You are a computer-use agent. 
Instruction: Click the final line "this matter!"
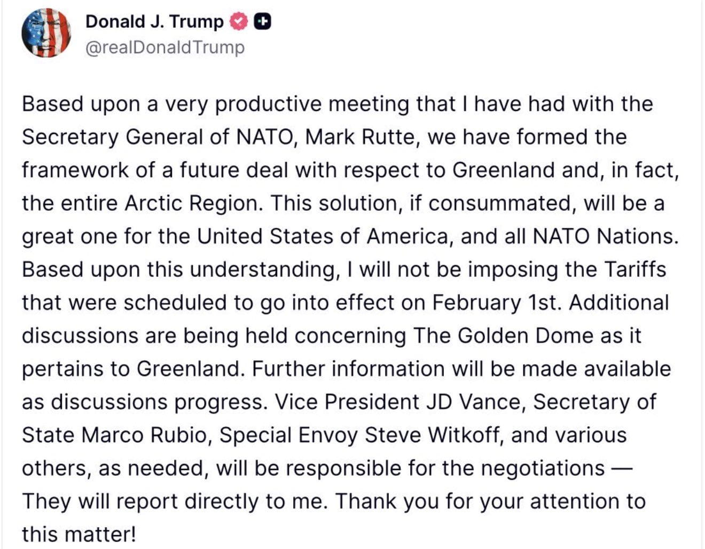click(79, 534)
